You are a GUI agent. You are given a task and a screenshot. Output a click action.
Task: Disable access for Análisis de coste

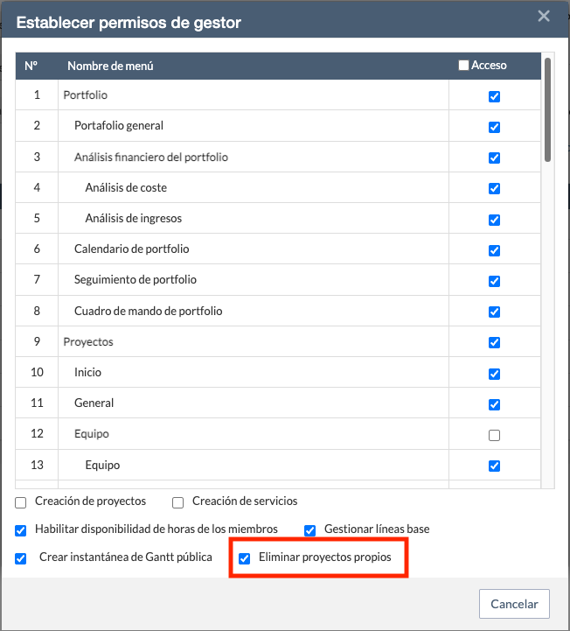tap(495, 189)
